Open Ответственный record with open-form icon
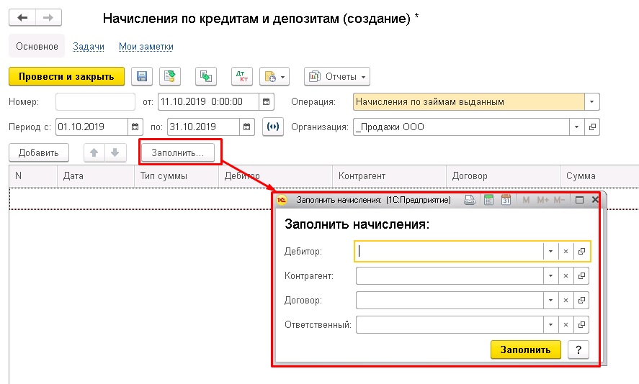Image resolution: width=639 pixels, height=384 pixels. (x=581, y=324)
